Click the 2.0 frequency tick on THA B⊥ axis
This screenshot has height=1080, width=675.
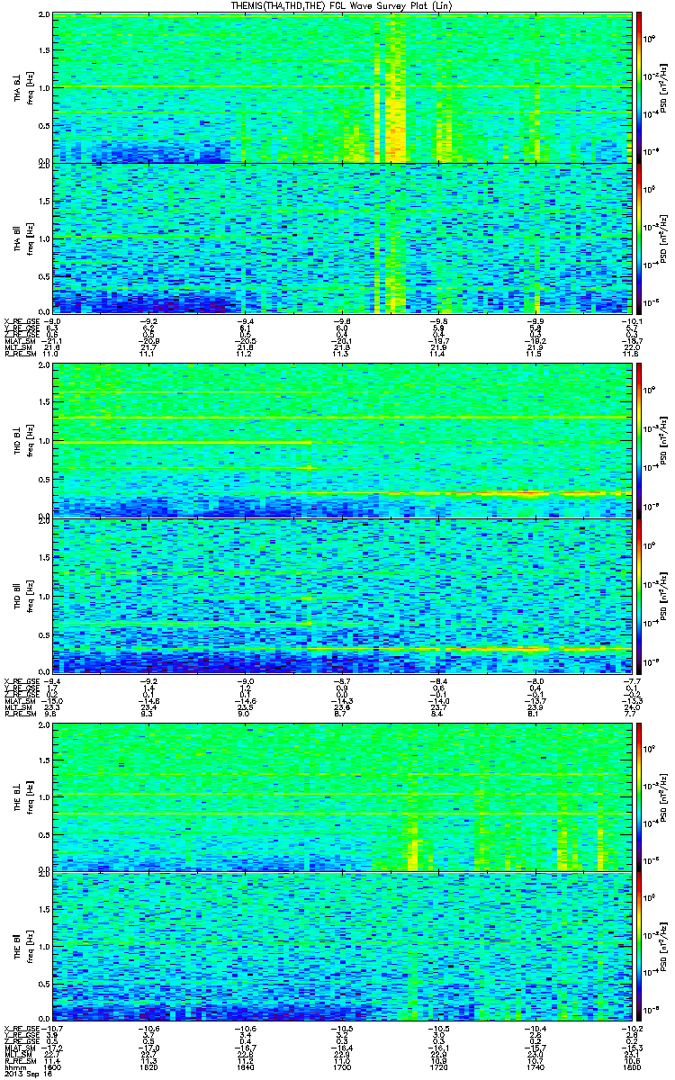(43, 16)
